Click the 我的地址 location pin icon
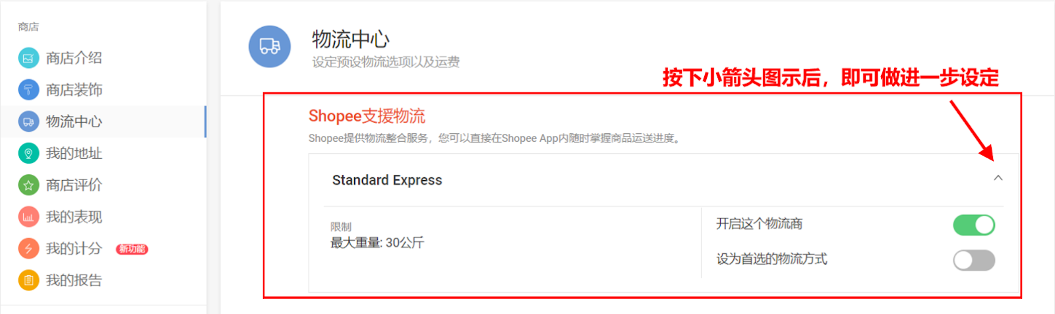 click(28, 153)
